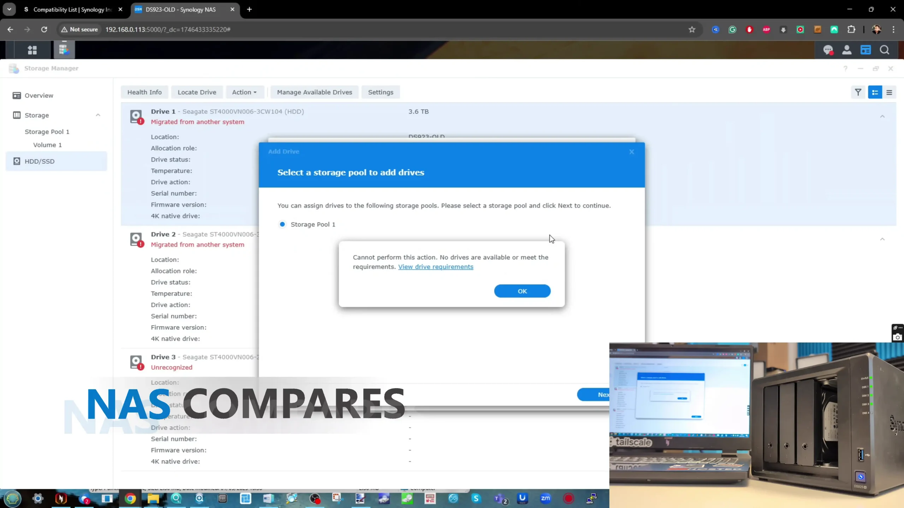The height and width of the screenshot is (508, 904).
Task: Click the Locate Drive button
Action: [197, 92]
